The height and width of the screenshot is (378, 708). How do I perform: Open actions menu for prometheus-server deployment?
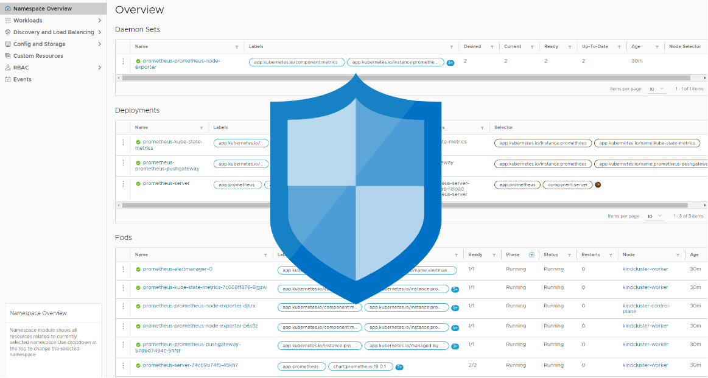pyautogui.click(x=123, y=184)
